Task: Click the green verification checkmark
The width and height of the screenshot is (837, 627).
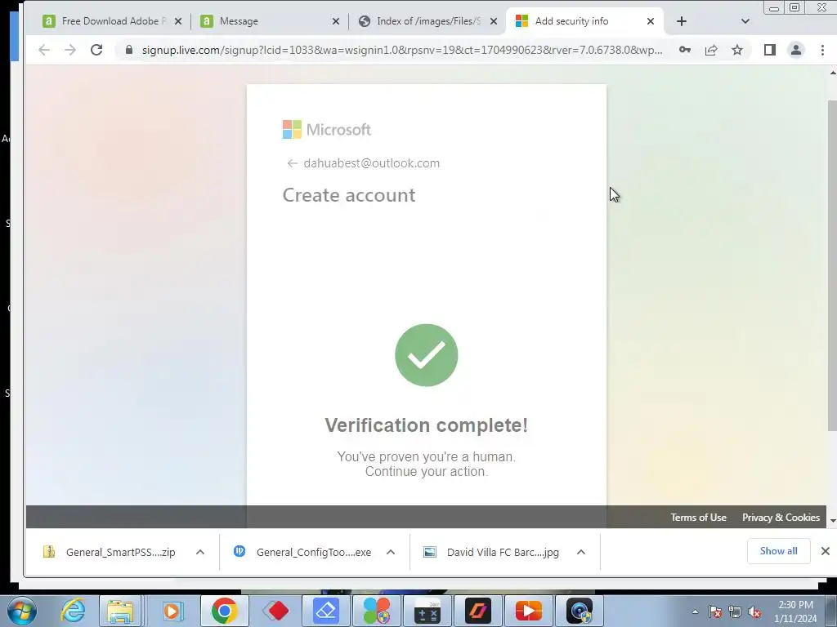Action: (x=427, y=355)
